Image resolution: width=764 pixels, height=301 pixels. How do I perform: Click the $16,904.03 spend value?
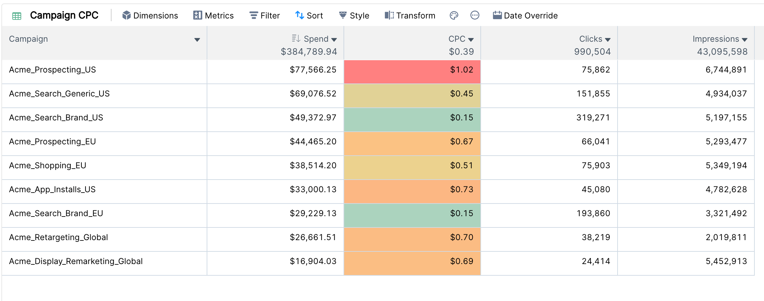pos(313,261)
